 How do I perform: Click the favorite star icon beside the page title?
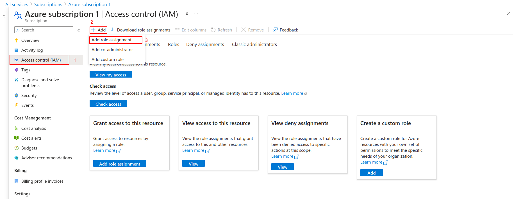pyautogui.click(x=187, y=13)
